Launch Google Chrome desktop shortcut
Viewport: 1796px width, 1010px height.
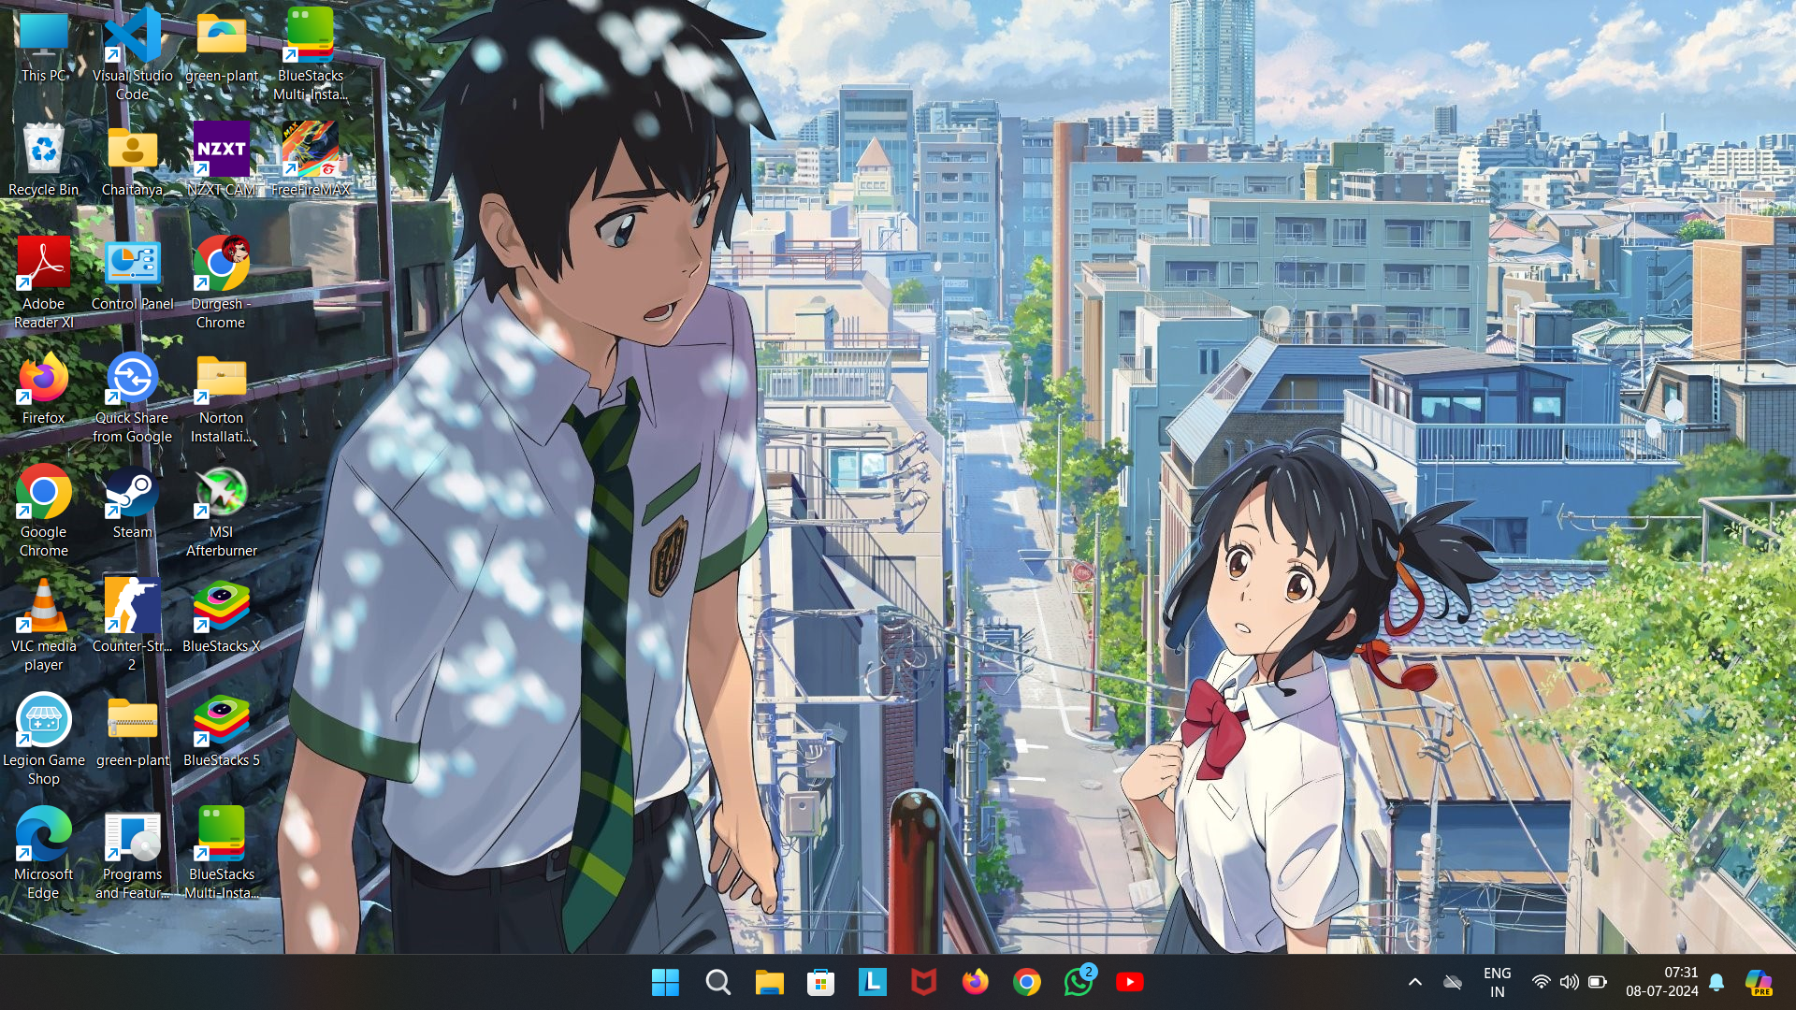pyautogui.click(x=44, y=511)
